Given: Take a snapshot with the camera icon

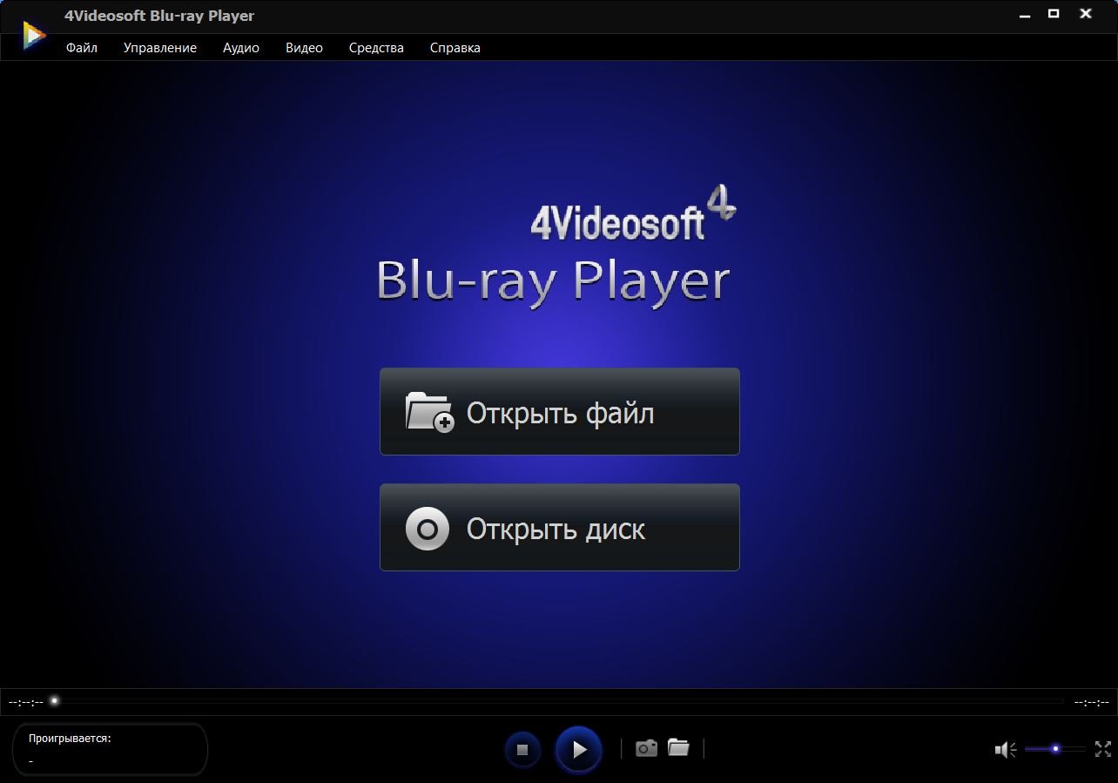Looking at the screenshot, I should (x=646, y=748).
